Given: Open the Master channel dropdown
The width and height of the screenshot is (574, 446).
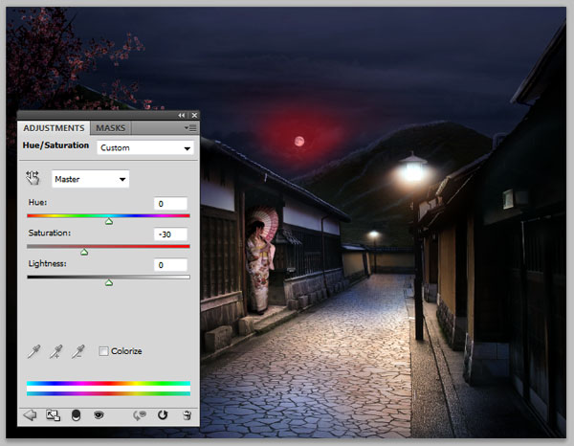Looking at the screenshot, I should click(x=91, y=179).
